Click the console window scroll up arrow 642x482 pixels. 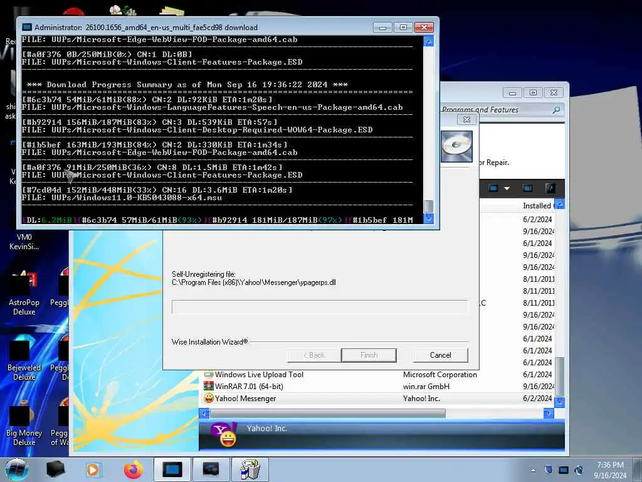pos(428,41)
